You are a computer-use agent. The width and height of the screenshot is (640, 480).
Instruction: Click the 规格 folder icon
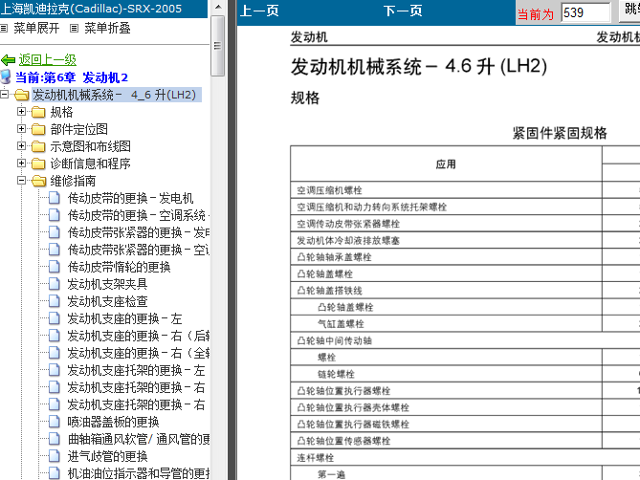[38, 112]
